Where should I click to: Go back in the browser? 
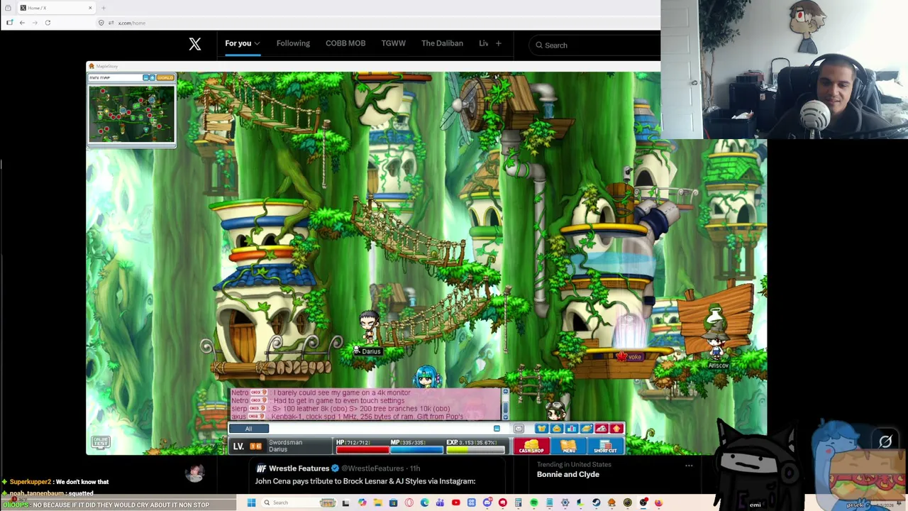pos(22,23)
